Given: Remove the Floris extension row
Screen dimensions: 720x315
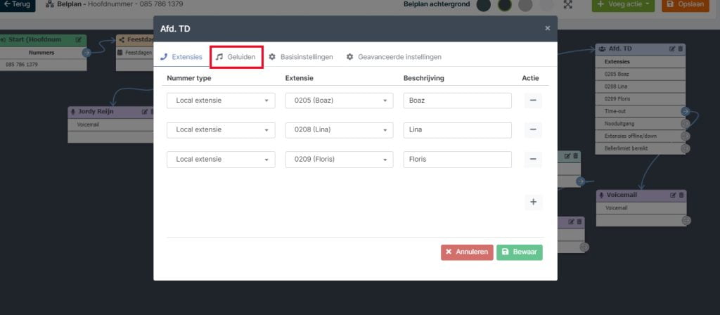Looking at the screenshot, I should (x=533, y=160).
